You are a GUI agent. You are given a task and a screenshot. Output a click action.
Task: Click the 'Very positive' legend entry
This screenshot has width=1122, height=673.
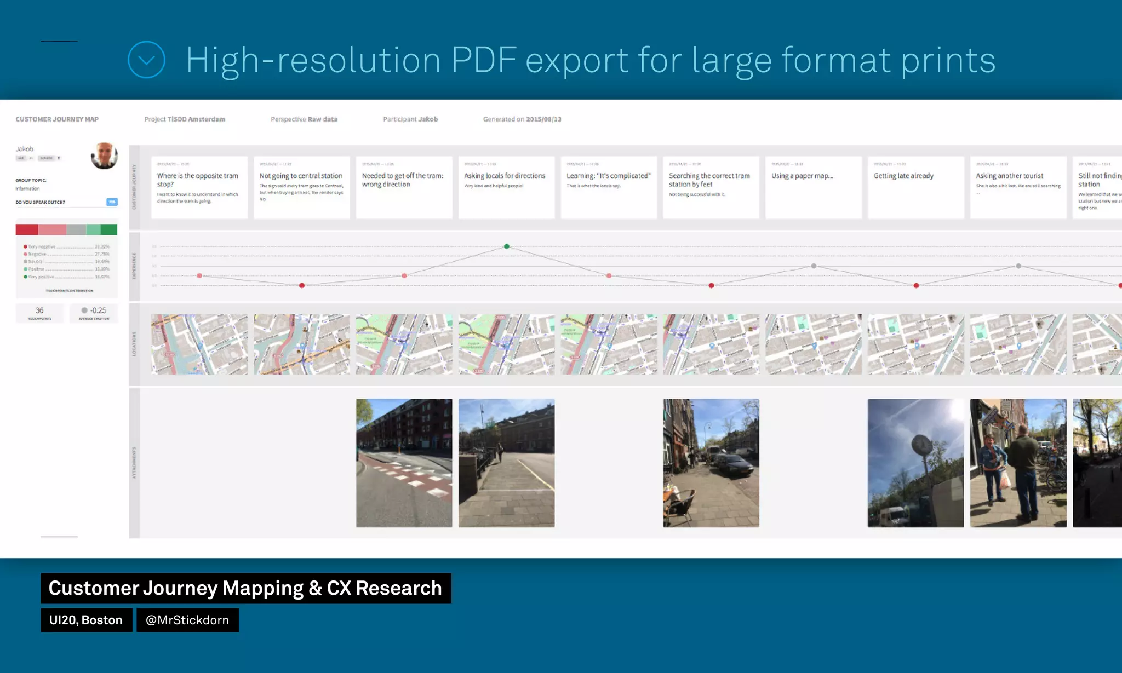66,277
